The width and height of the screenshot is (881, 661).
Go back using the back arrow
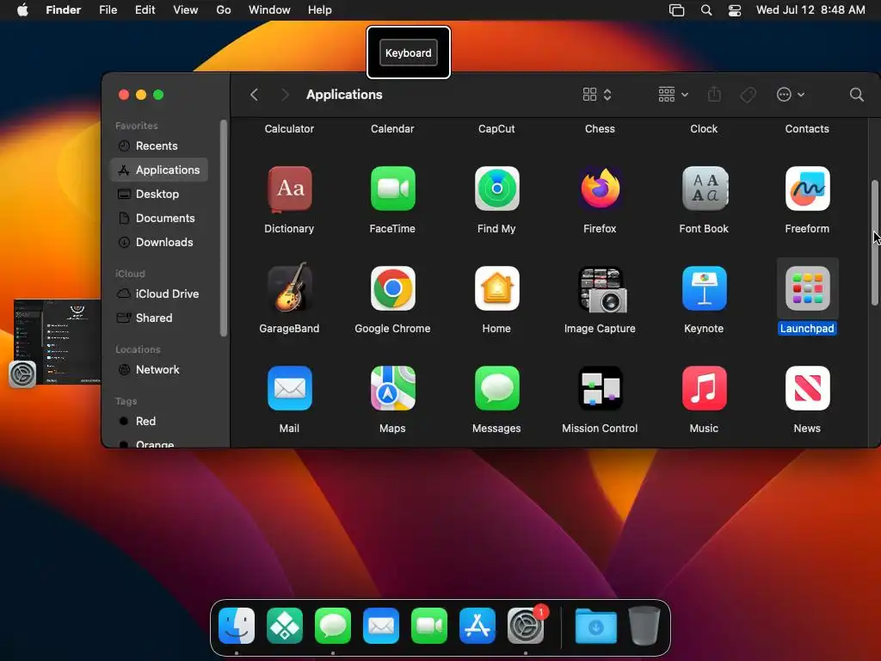pos(254,95)
